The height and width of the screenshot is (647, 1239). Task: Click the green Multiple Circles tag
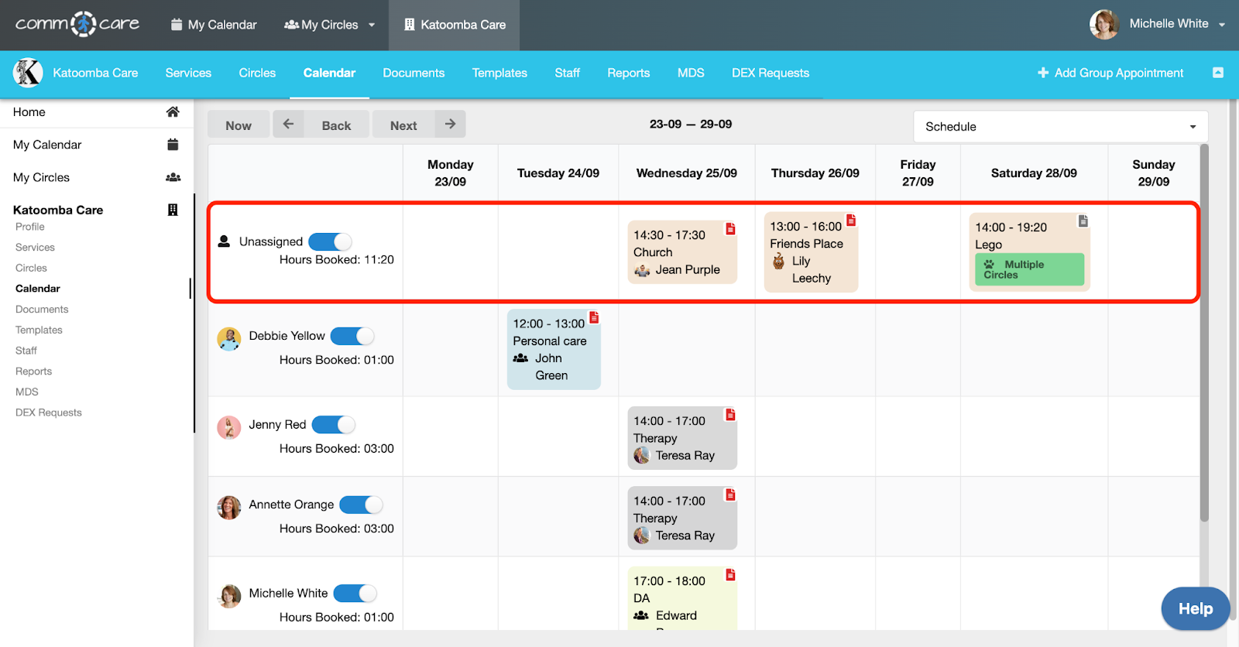click(x=1029, y=269)
